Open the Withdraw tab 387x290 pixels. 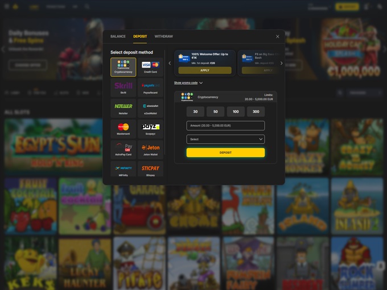[163, 36]
